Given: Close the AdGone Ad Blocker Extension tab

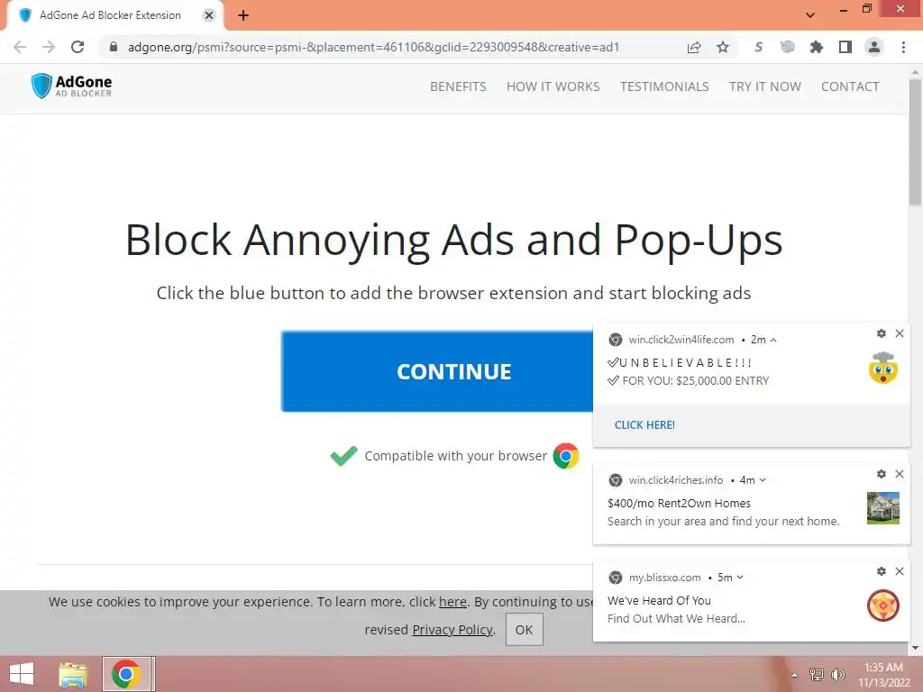Looking at the screenshot, I should click(x=208, y=15).
